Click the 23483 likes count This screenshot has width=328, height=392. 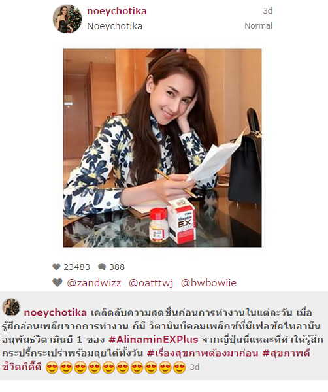76,267
